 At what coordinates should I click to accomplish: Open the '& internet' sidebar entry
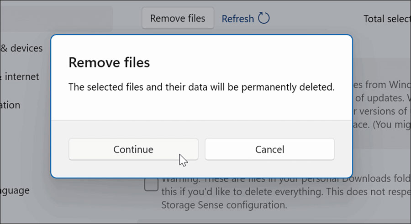click(20, 76)
